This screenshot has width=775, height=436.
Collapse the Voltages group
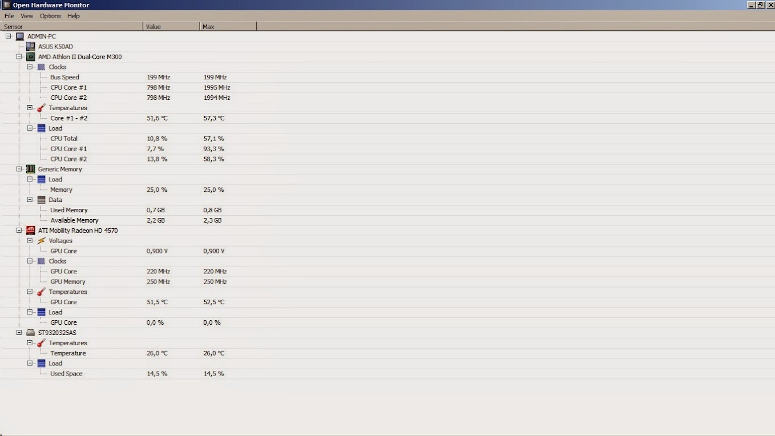point(30,241)
